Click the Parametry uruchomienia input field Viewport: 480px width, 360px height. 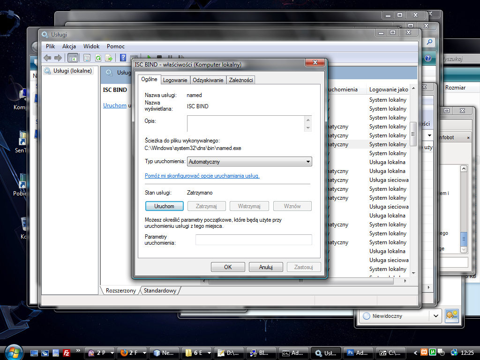pyautogui.click(x=253, y=240)
